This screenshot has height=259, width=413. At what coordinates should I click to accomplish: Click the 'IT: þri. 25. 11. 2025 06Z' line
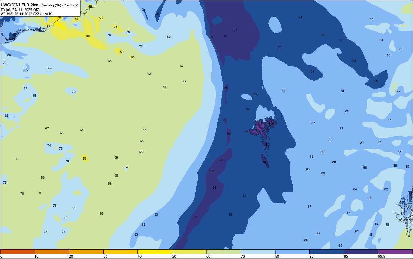tap(20, 10)
